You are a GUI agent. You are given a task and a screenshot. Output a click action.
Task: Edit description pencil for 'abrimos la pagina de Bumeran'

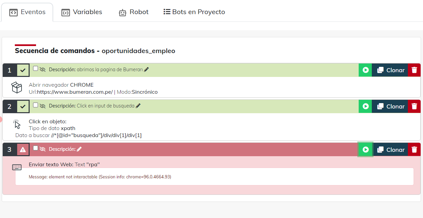point(146,70)
